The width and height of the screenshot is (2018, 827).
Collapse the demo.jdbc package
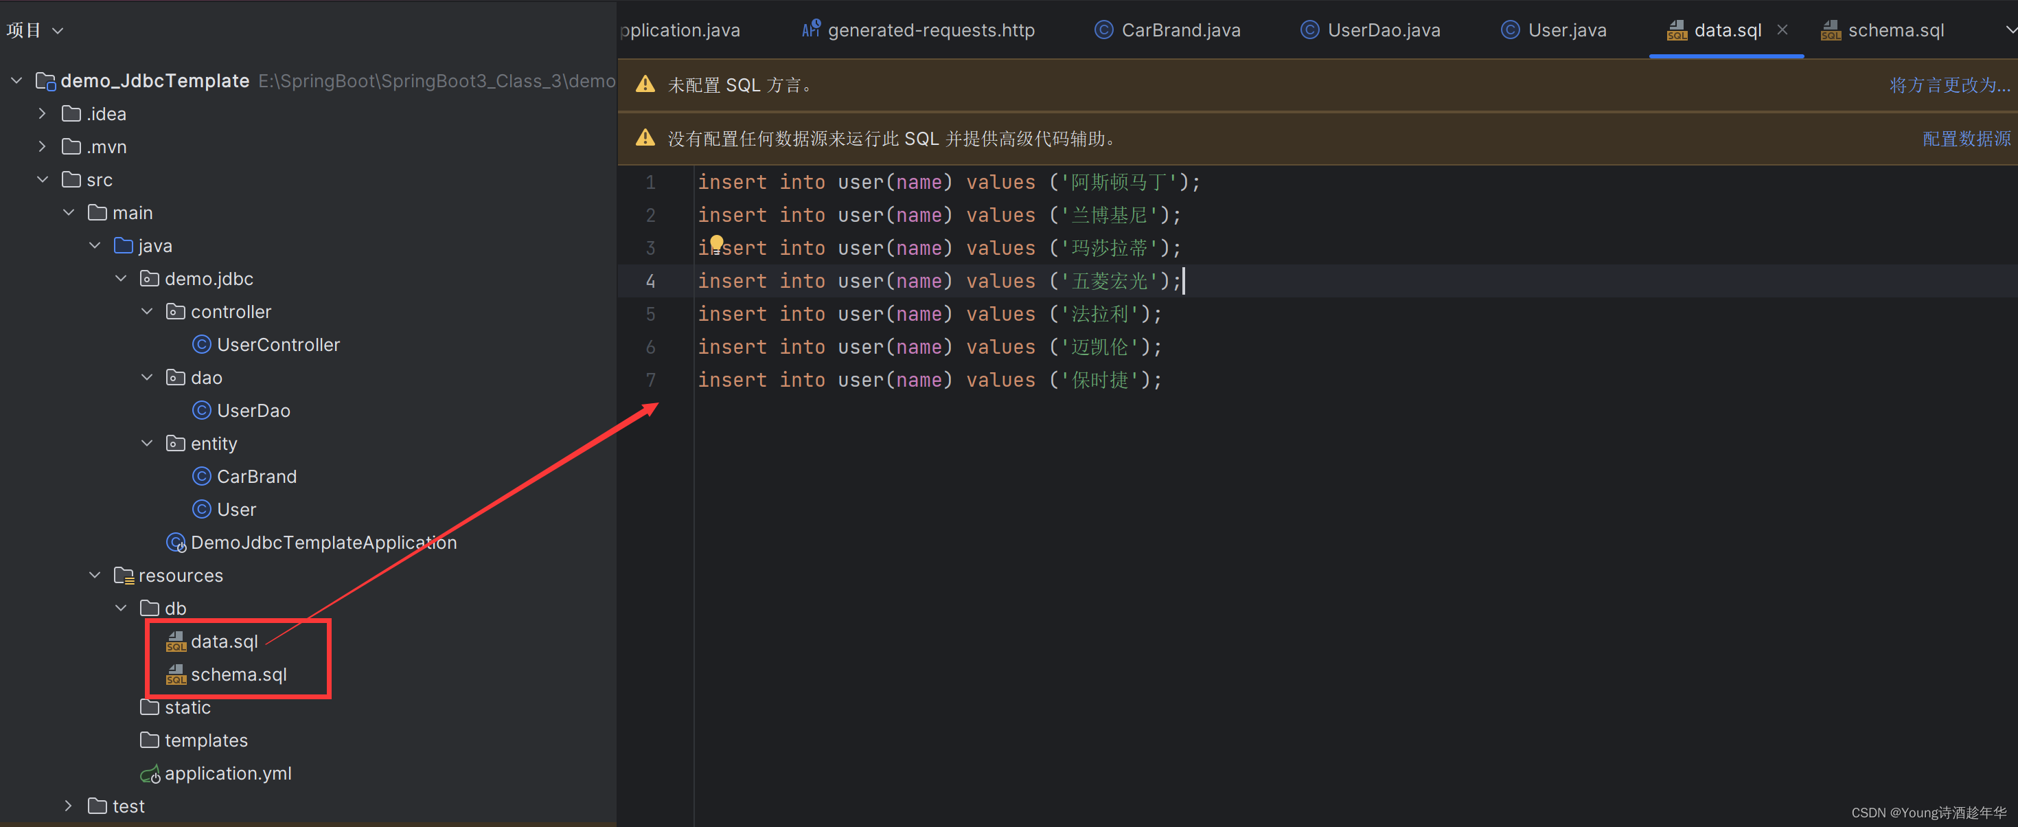tap(121, 278)
